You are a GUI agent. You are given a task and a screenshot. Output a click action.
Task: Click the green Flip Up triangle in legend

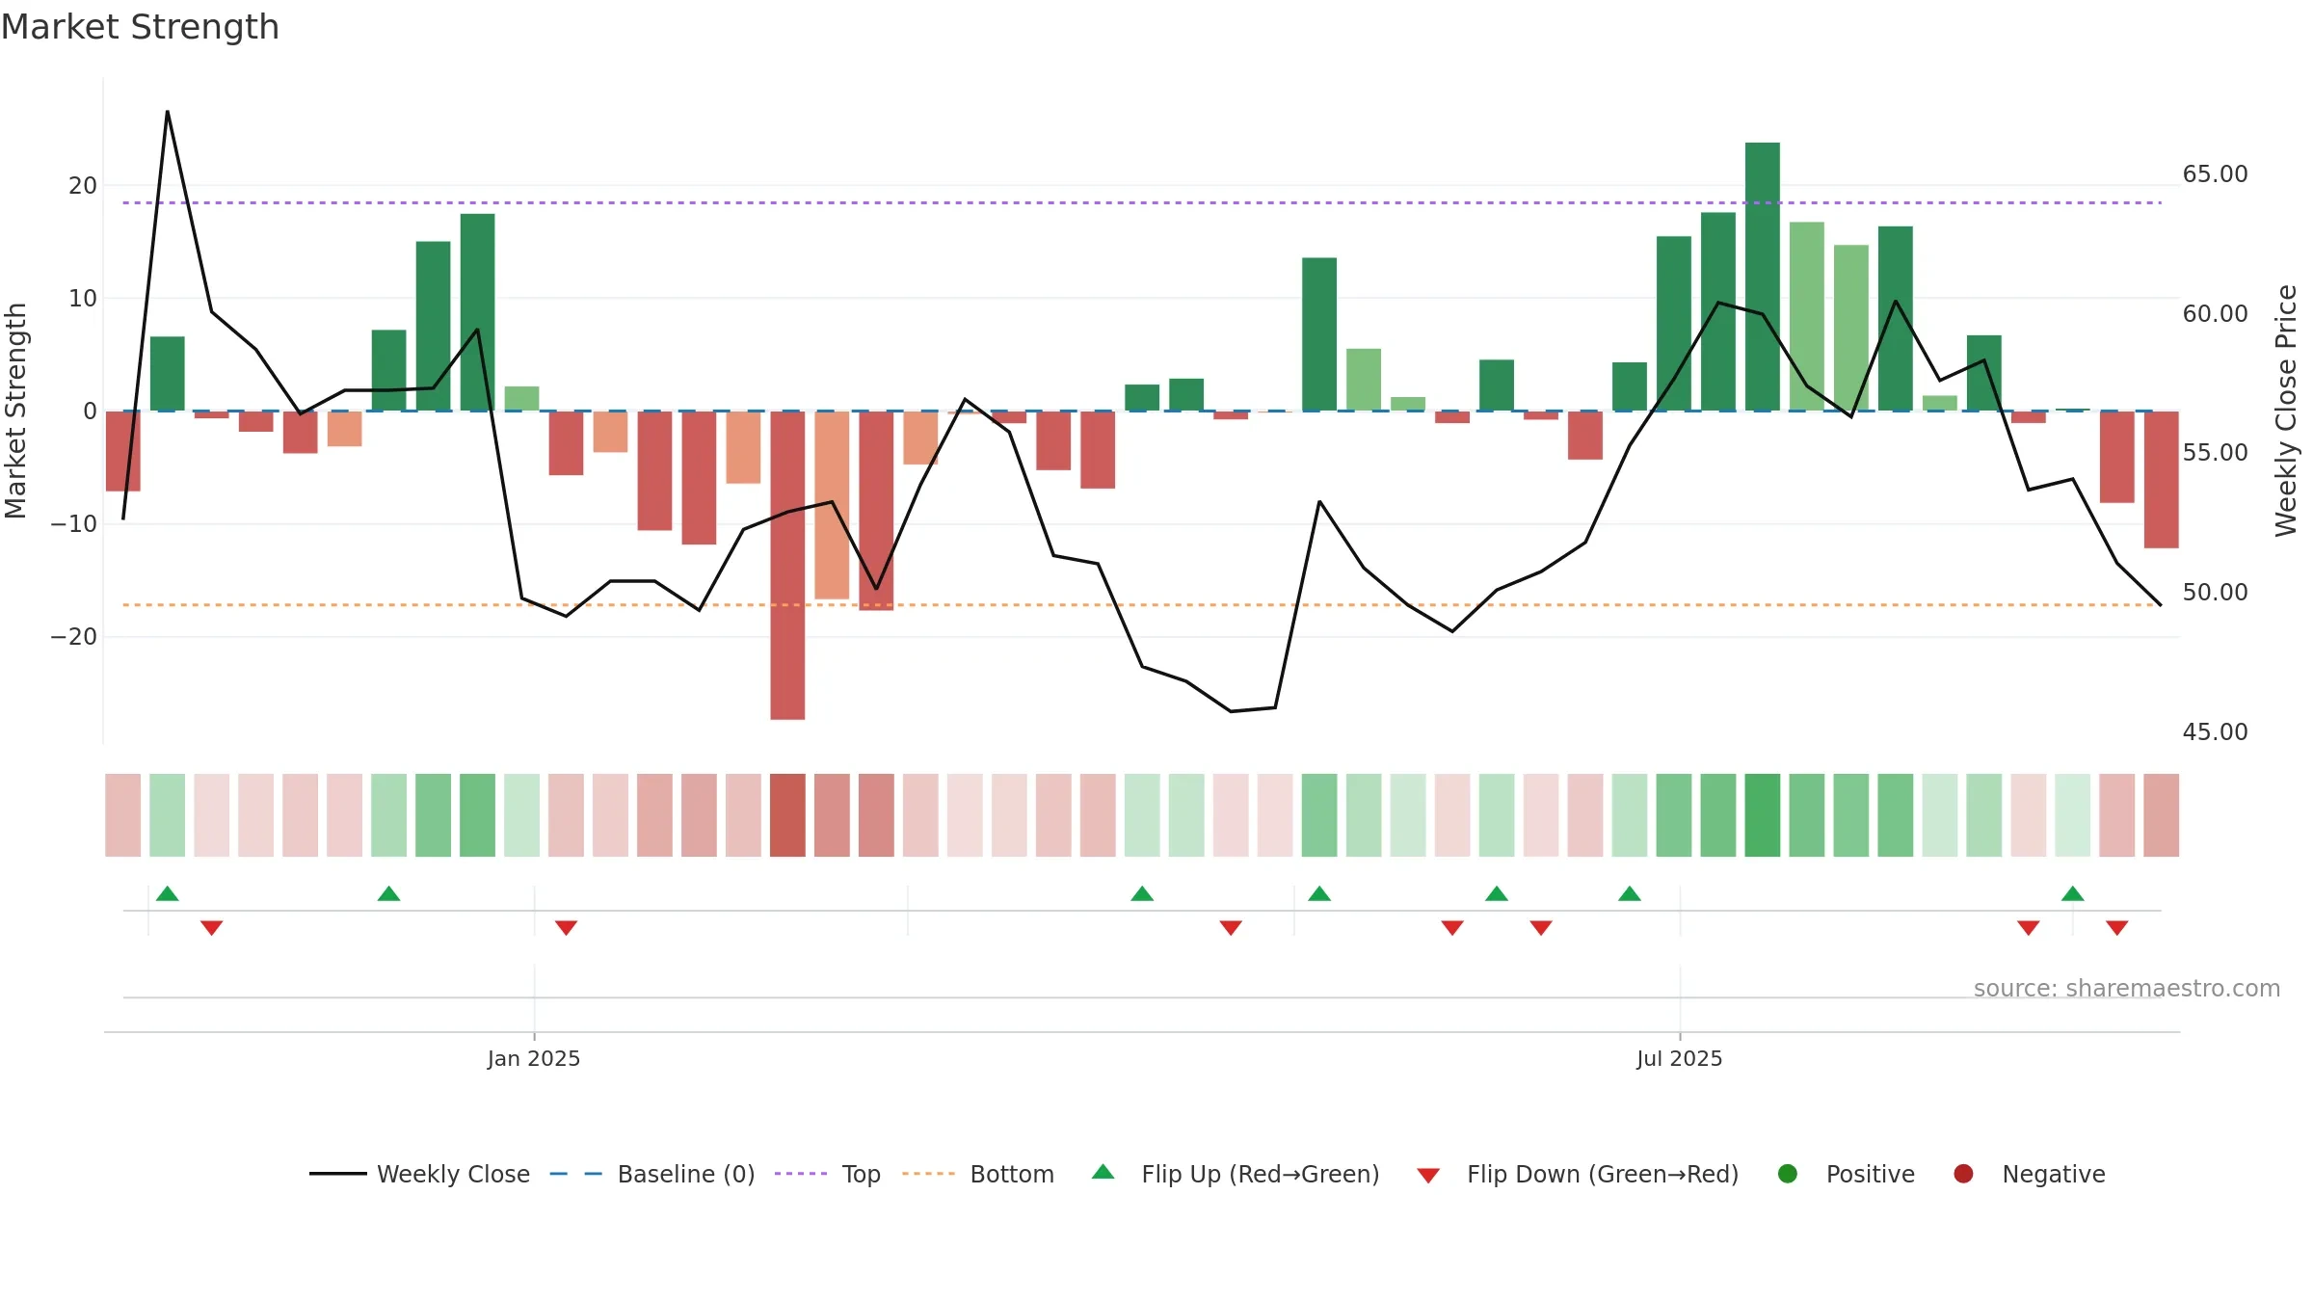[1103, 1172]
